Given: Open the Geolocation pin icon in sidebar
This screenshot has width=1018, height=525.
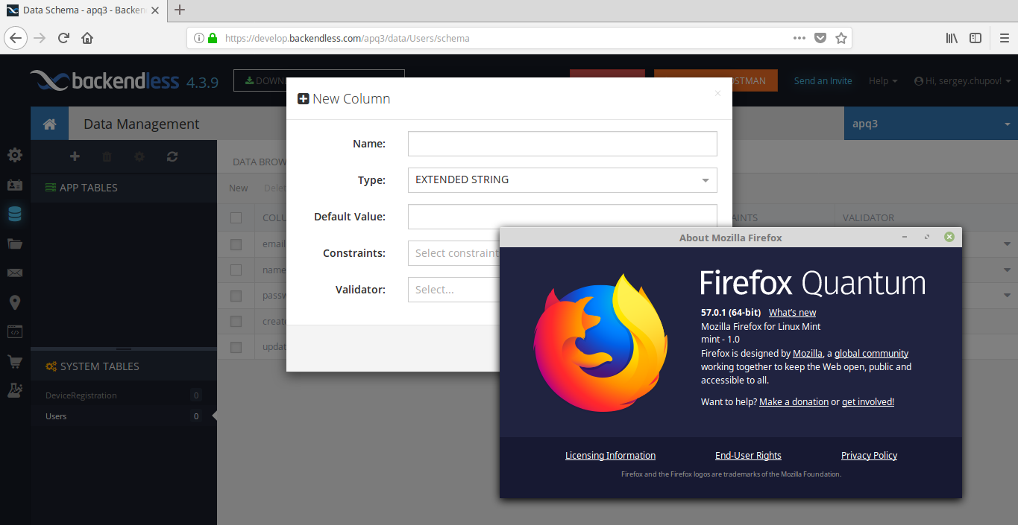Looking at the screenshot, I should coord(15,302).
